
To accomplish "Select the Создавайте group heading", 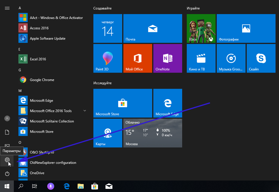I will pyautogui.click(x=103, y=8).
